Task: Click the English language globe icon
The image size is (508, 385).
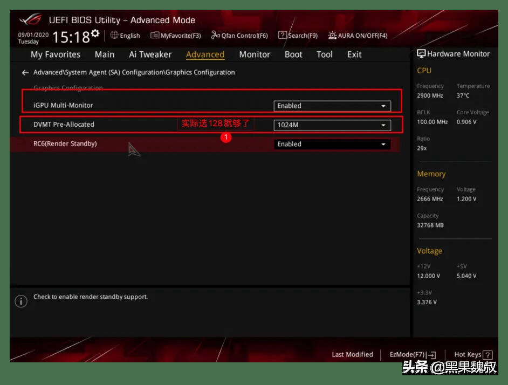Action: (114, 35)
